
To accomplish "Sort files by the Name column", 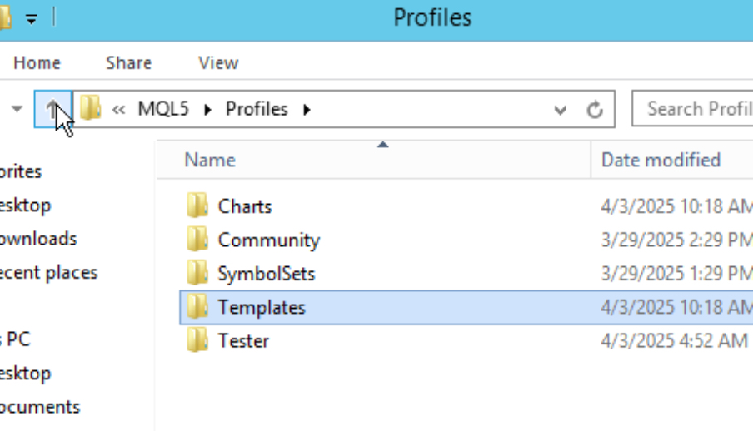I will (210, 160).
